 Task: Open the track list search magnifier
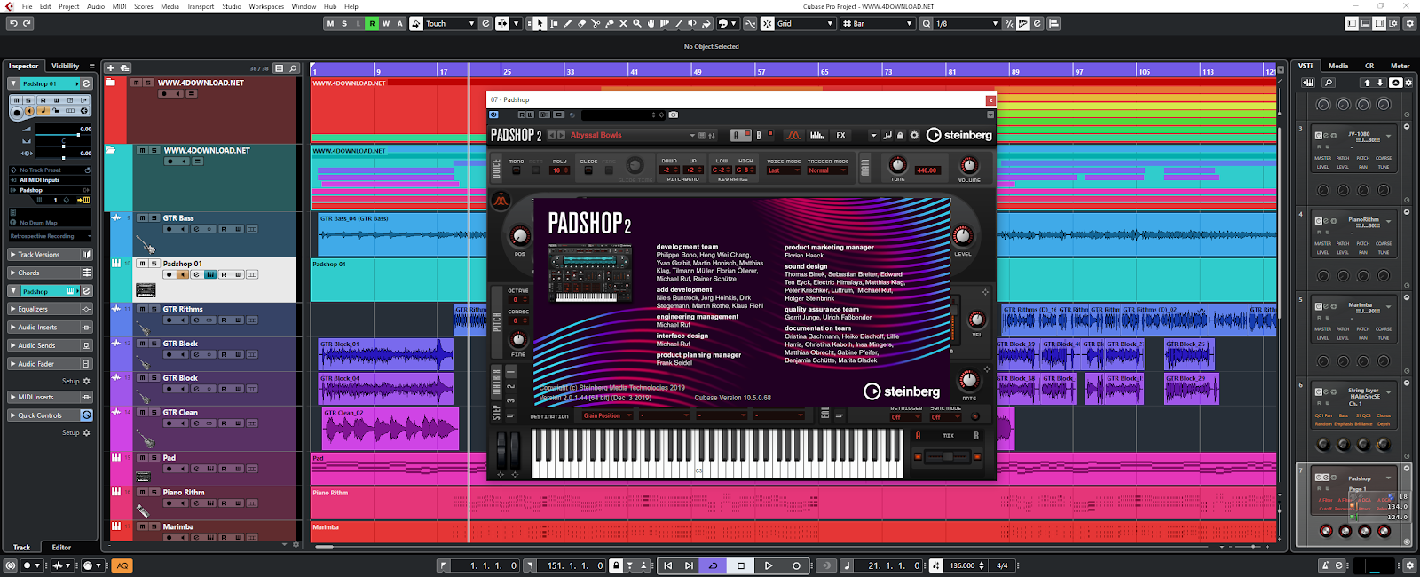[293, 67]
